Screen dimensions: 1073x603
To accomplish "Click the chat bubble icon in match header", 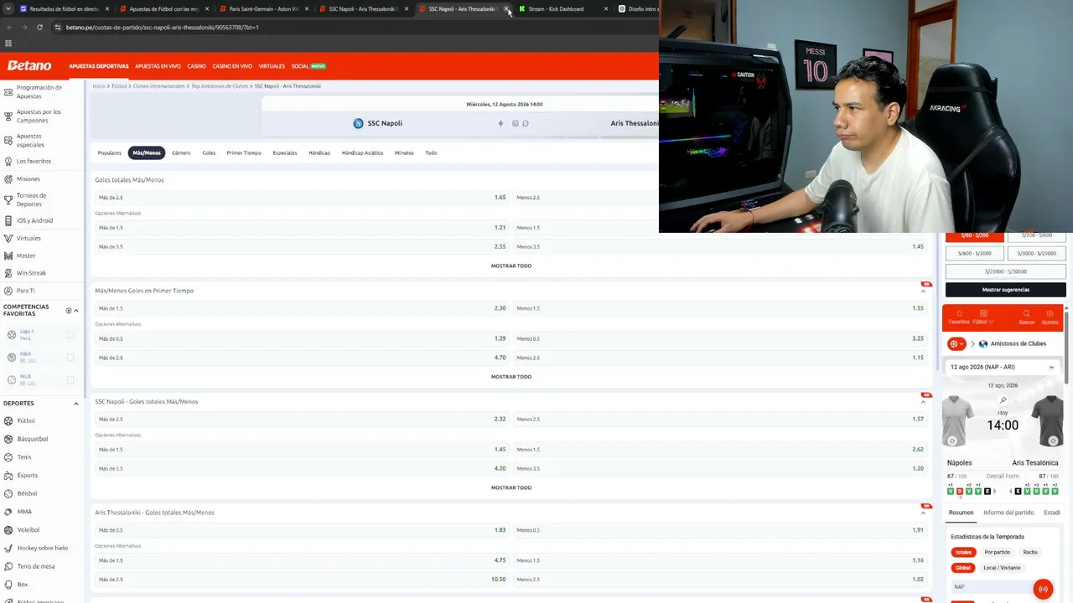I will tap(526, 123).
